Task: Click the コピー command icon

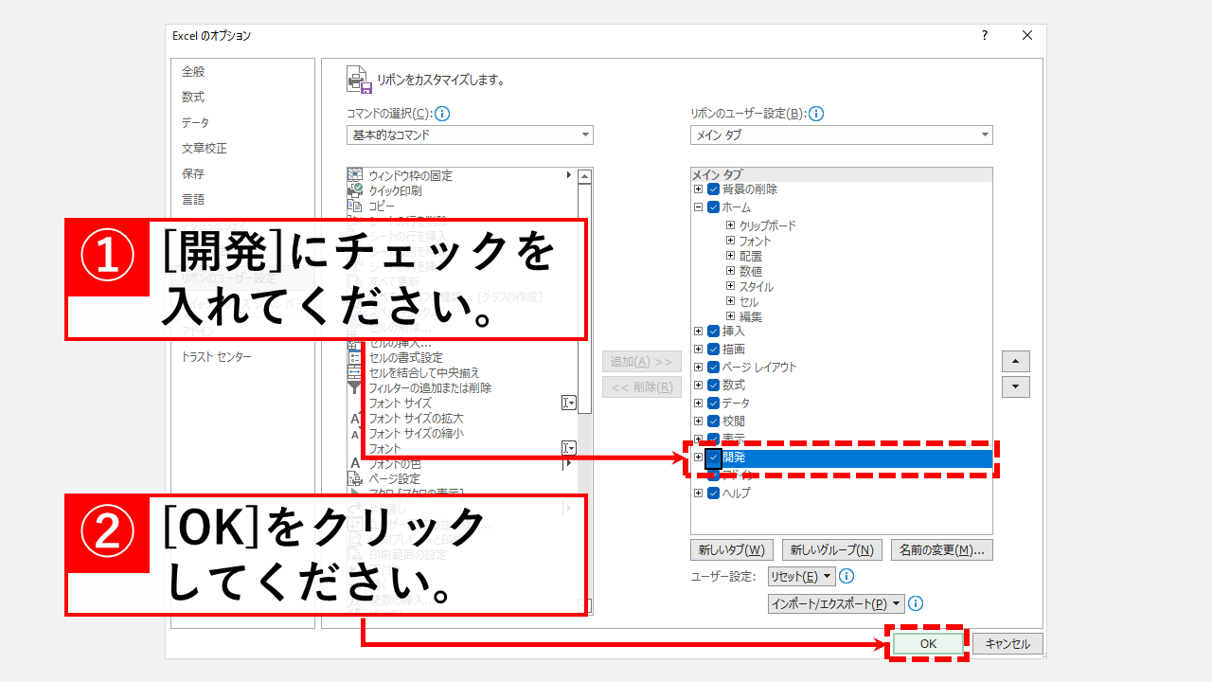Action: point(355,206)
